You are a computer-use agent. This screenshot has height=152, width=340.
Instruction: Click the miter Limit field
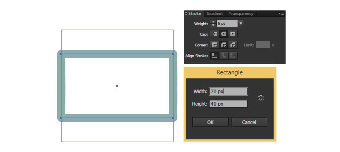(x=263, y=45)
